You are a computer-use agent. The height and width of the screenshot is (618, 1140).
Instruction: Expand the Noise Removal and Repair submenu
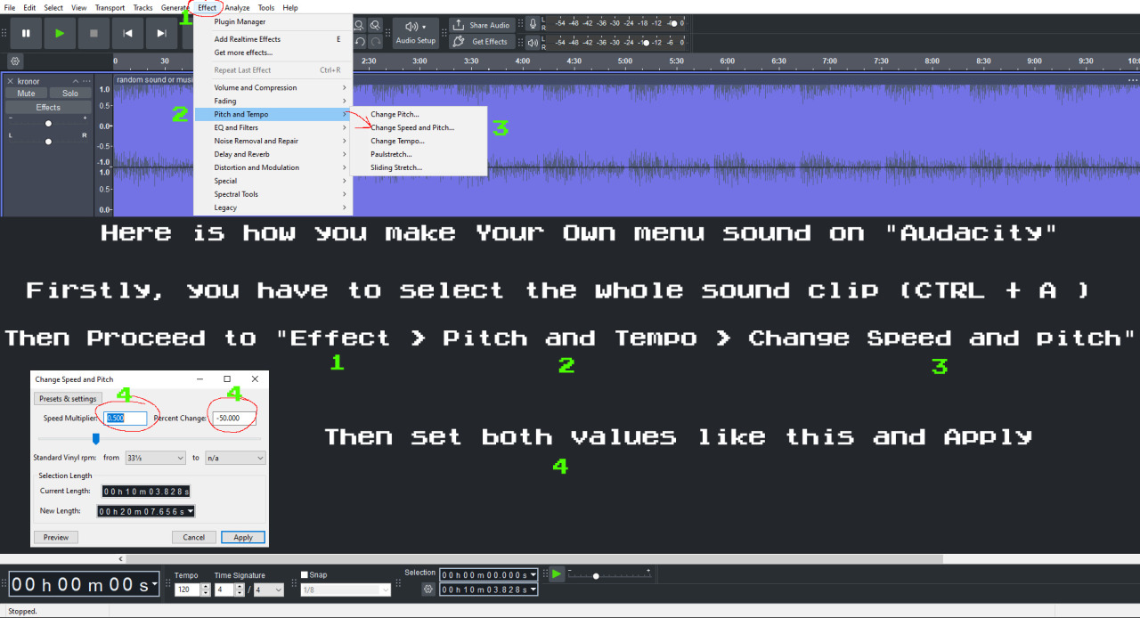(x=273, y=141)
